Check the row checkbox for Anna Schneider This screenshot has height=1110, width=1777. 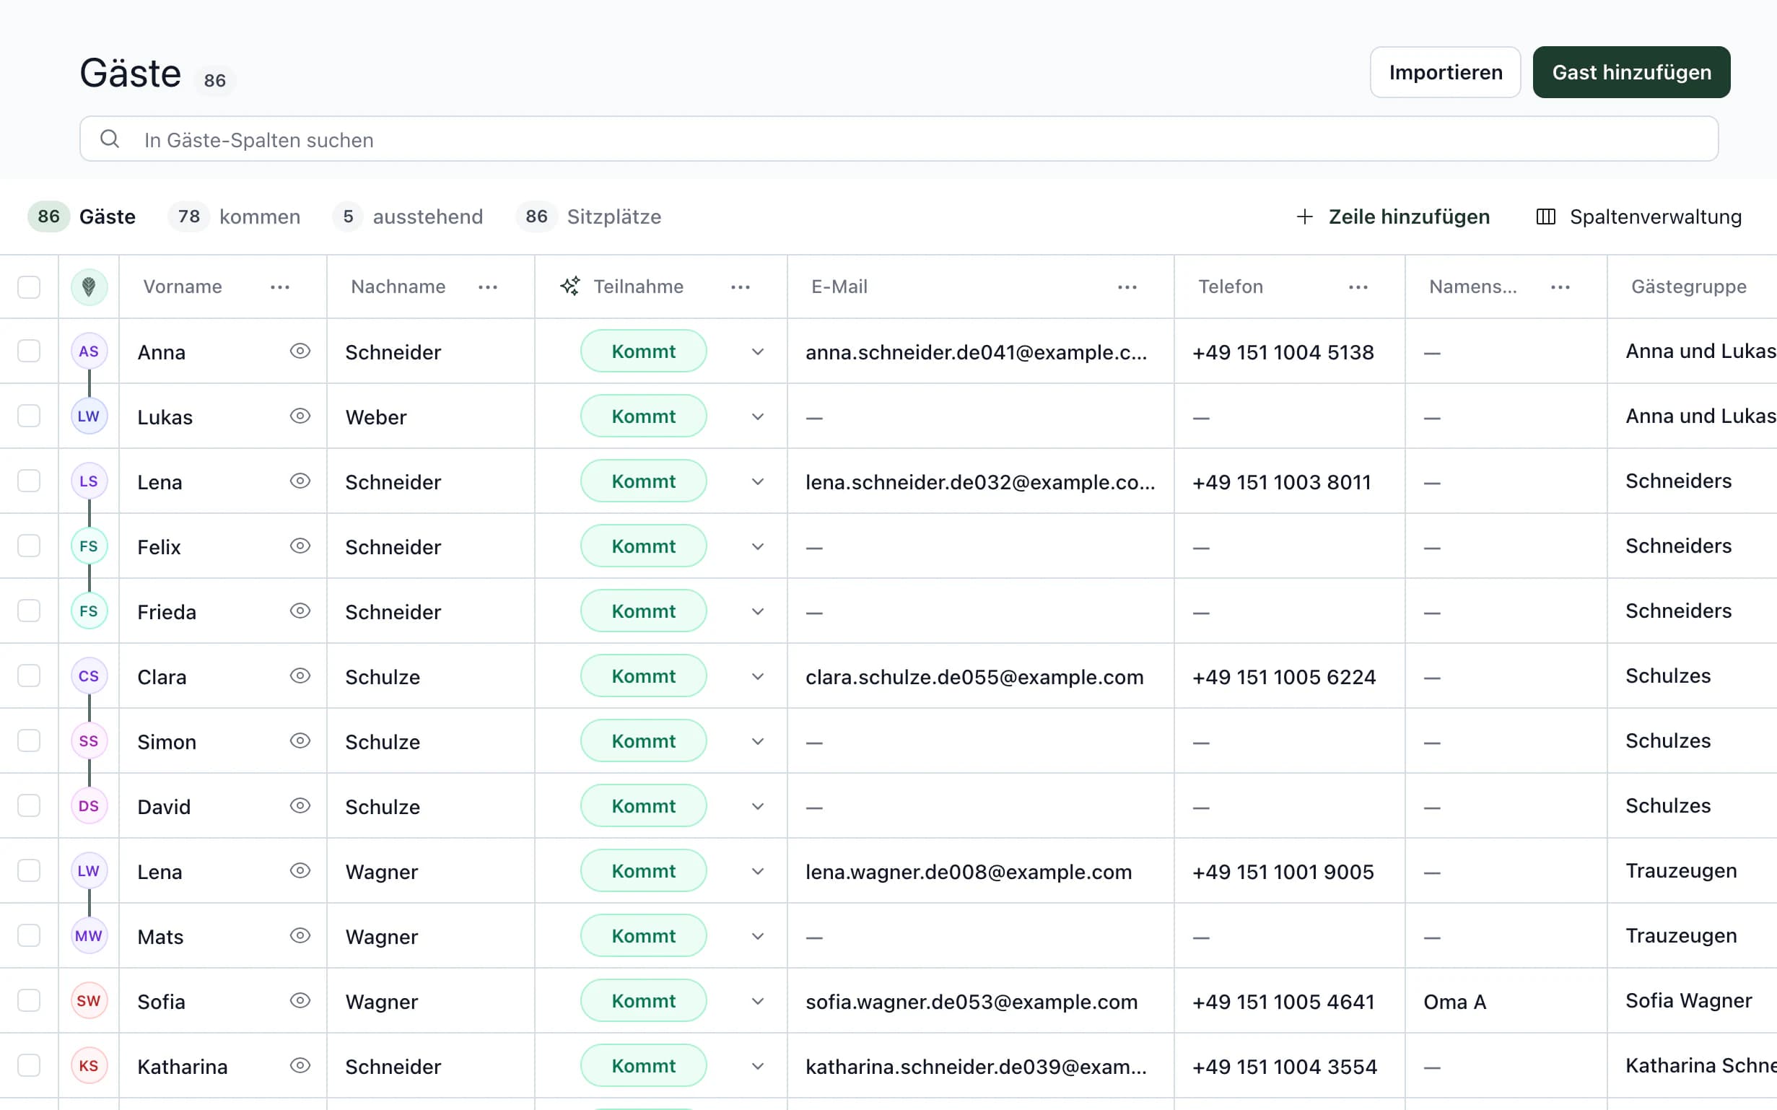30,351
